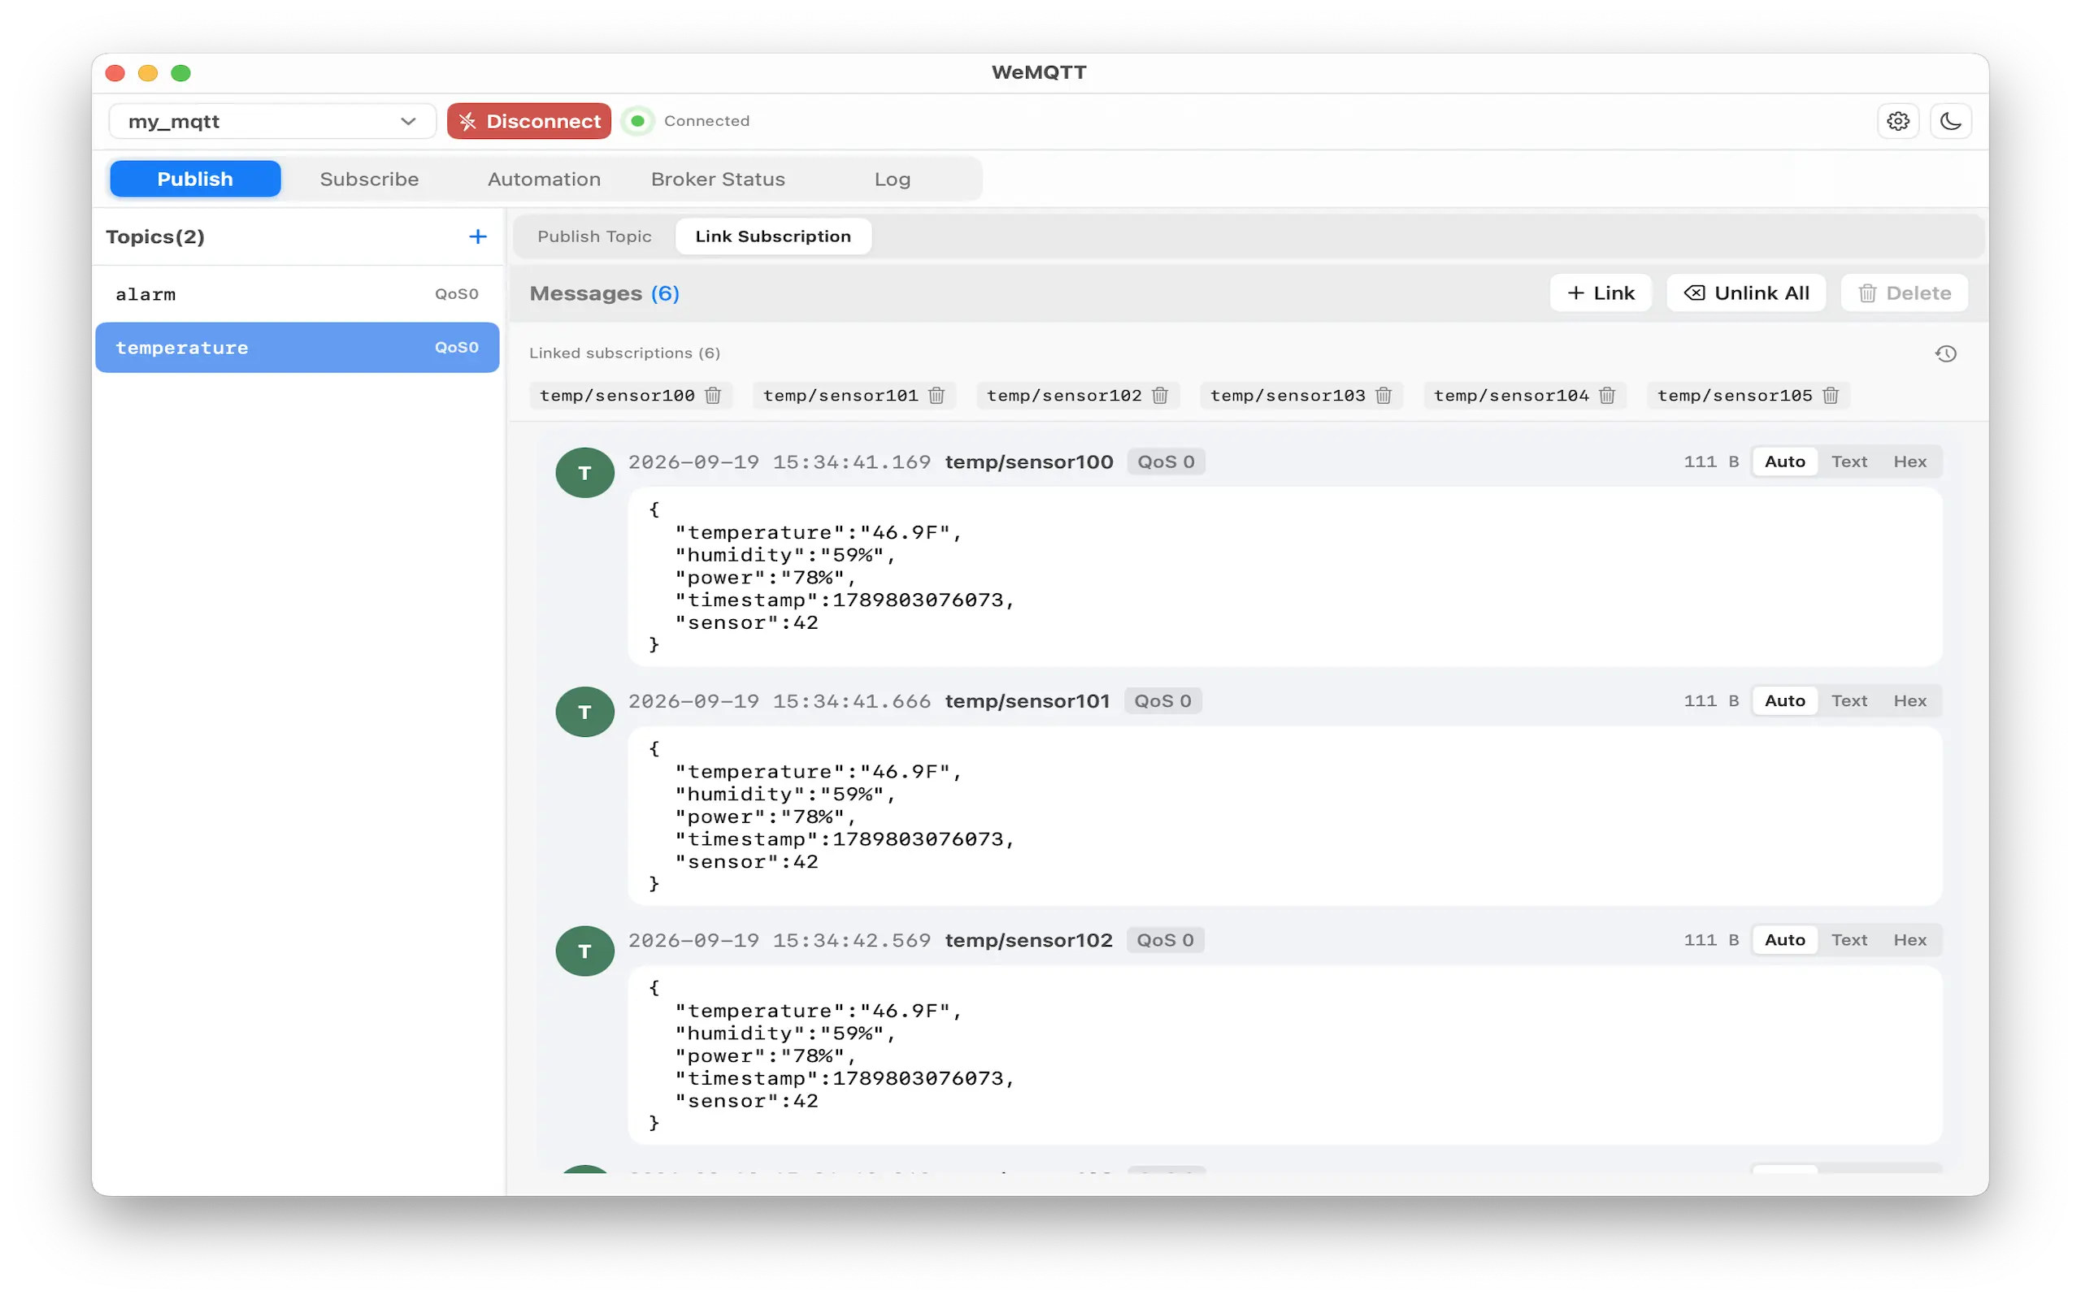Image resolution: width=2081 pixels, height=1300 pixels.
Task: Select the temperature topic in the list
Action: pos(297,348)
